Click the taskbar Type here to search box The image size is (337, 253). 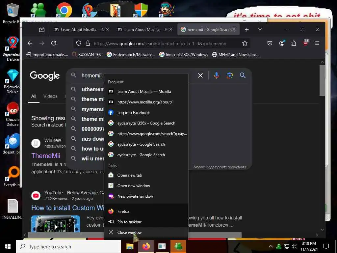pos(68,246)
